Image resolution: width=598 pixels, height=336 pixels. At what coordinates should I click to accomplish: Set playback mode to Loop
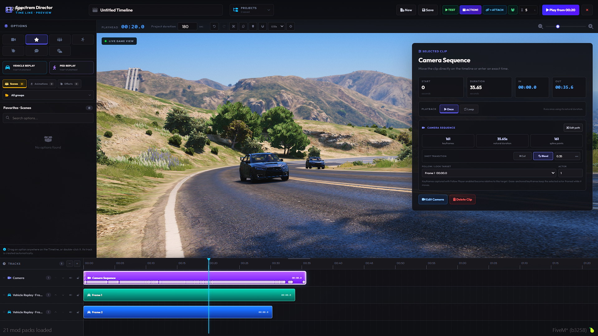(x=469, y=109)
